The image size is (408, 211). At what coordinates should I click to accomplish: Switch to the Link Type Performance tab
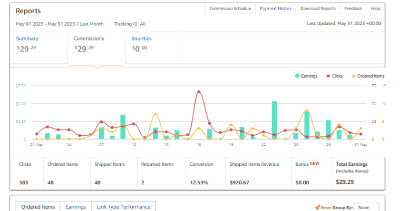tap(124, 207)
